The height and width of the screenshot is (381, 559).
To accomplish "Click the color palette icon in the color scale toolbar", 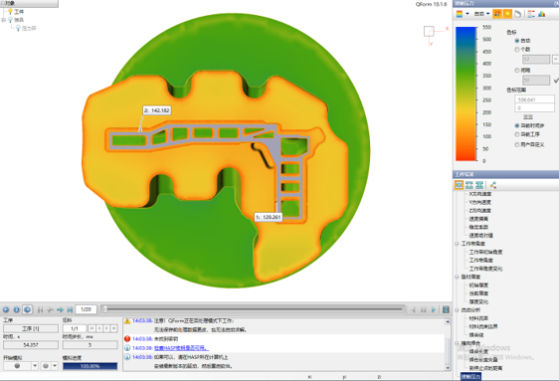I will [460, 14].
